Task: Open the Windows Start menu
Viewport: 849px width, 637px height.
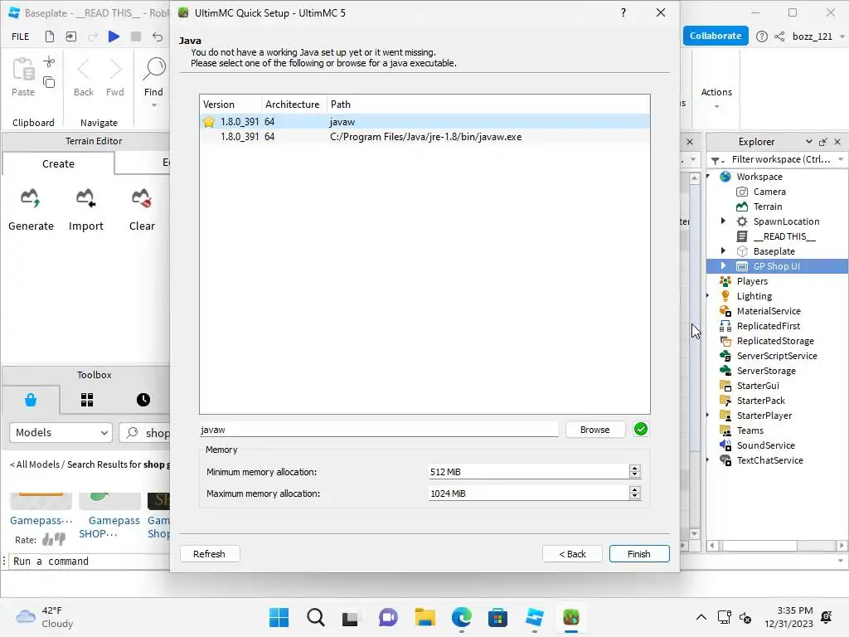Action: 279,617
